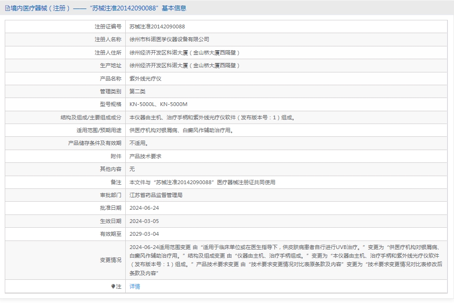The height and width of the screenshot is (303, 454).
Task: Click the 生产地址 address value
Action: click(184, 65)
